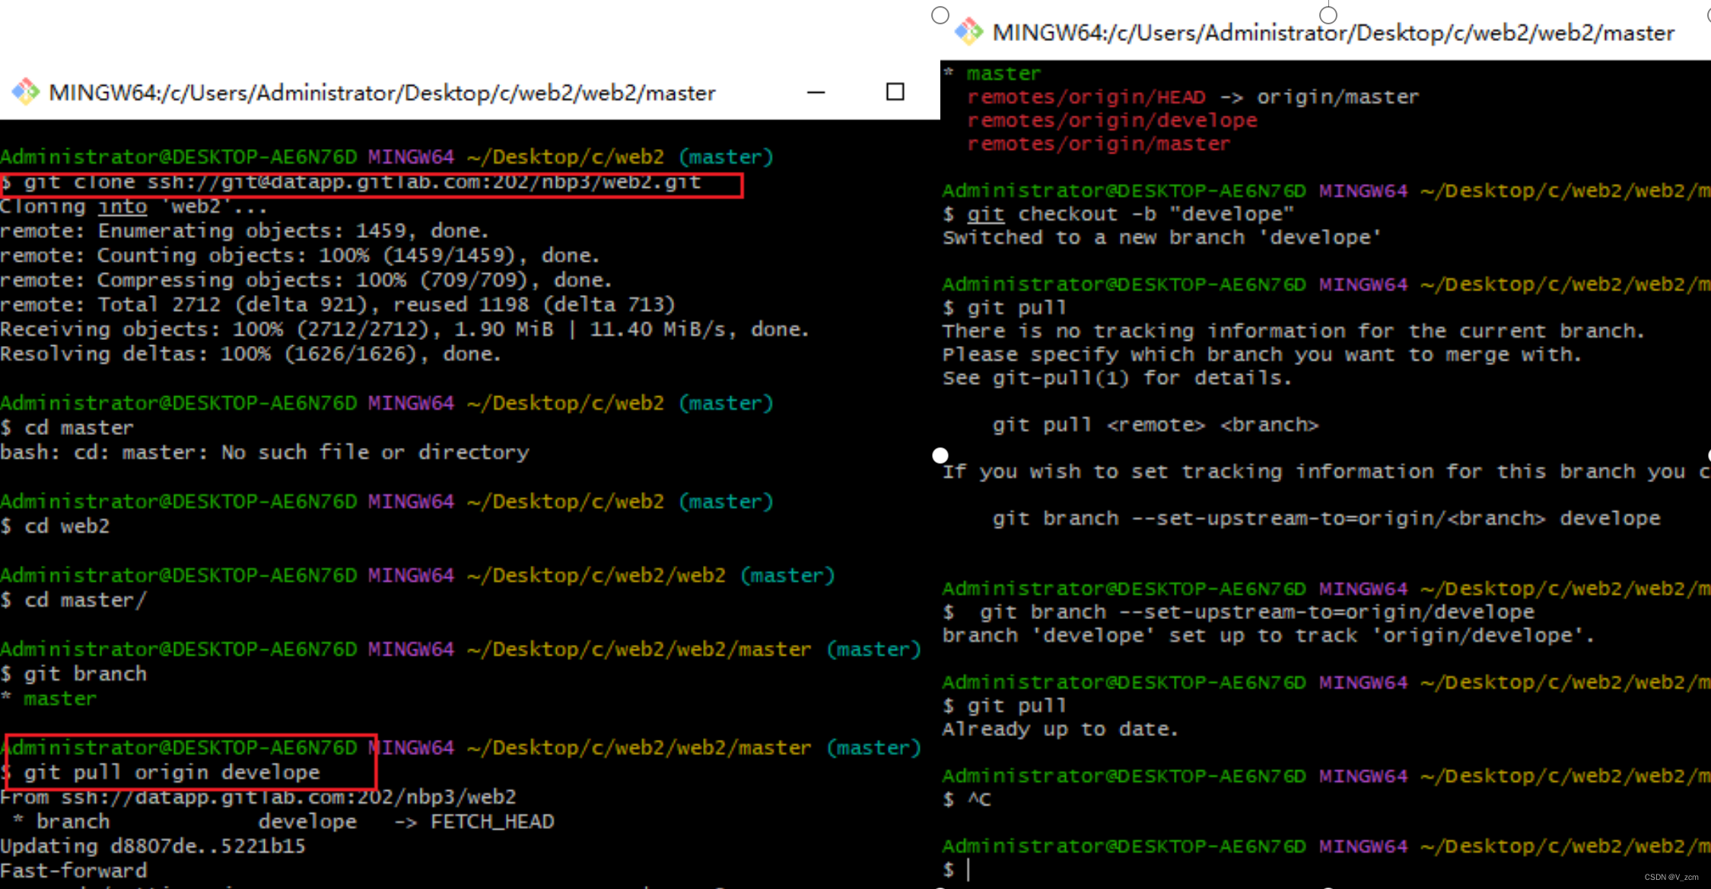Click filled white handle on right image's left edge
Viewport: 1711px width, 889px height.
[x=940, y=455]
